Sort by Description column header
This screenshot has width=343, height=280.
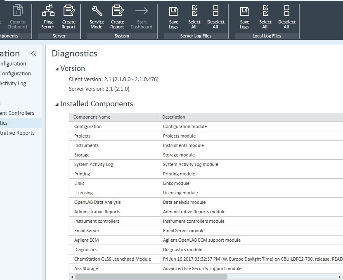pyautogui.click(x=251, y=117)
